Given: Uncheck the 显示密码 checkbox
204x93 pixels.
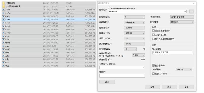Looking at the screenshot, I should 154,65.
